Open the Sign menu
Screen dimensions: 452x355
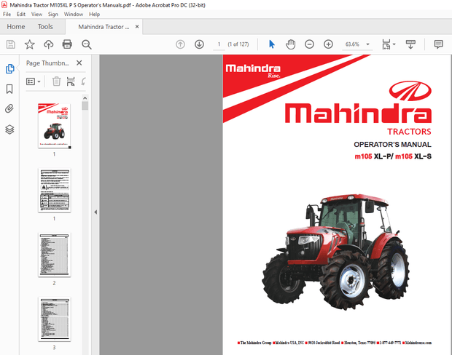coord(52,14)
